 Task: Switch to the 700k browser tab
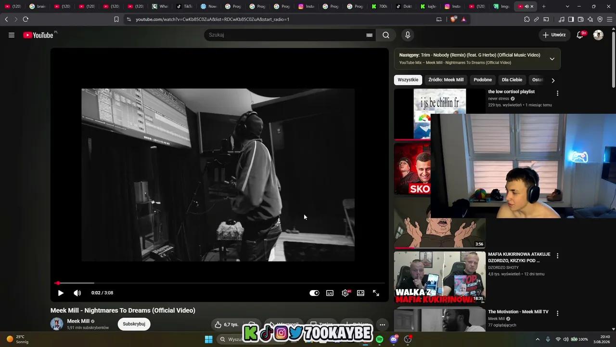click(380, 6)
